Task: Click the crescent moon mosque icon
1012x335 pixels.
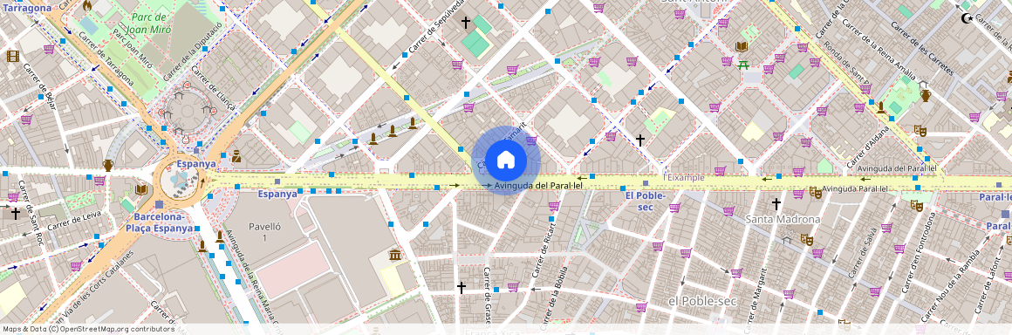Action: (x=966, y=18)
